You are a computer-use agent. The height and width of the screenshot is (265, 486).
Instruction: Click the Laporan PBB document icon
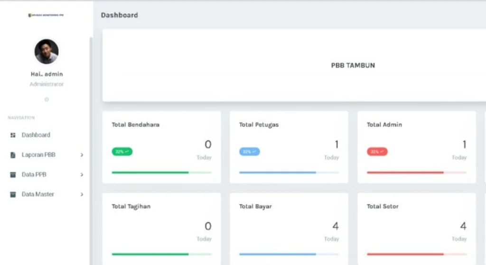click(13, 155)
